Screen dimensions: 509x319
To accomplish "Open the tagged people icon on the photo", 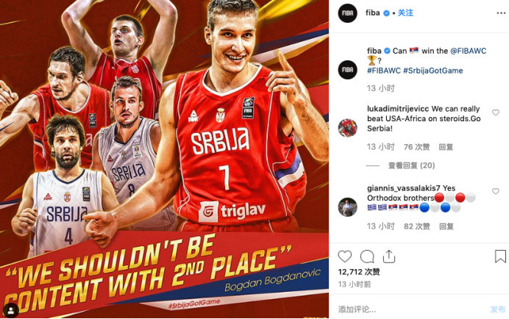I will pyautogui.click(x=11, y=311).
